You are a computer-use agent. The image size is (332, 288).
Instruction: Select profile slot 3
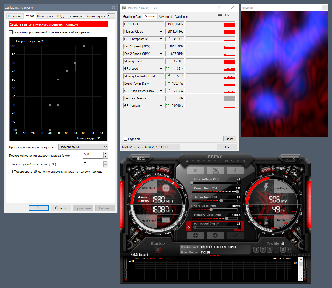tap(269, 250)
